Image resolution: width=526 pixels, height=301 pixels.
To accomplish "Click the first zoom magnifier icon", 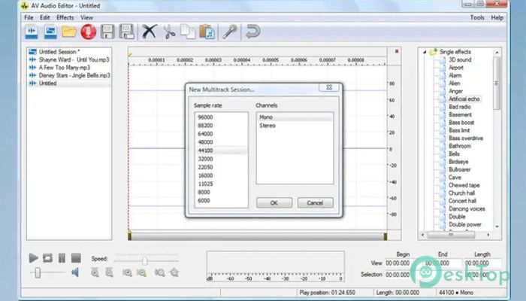I will [95, 272].
